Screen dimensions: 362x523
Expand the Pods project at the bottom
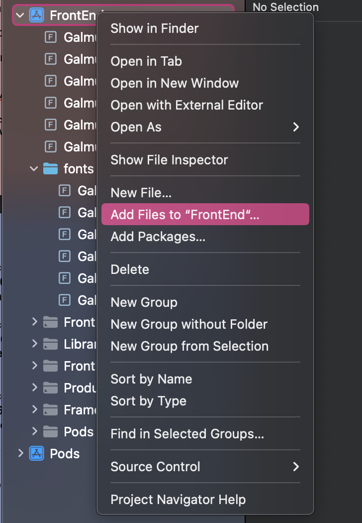tap(21, 453)
